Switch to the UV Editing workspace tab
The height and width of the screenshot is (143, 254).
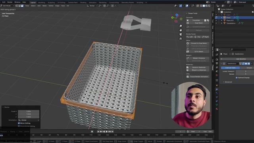pyautogui.click(x=61, y=2)
